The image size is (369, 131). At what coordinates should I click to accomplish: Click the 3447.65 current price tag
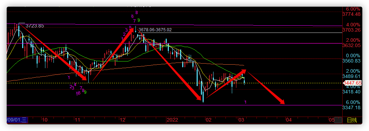[x=352, y=83]
